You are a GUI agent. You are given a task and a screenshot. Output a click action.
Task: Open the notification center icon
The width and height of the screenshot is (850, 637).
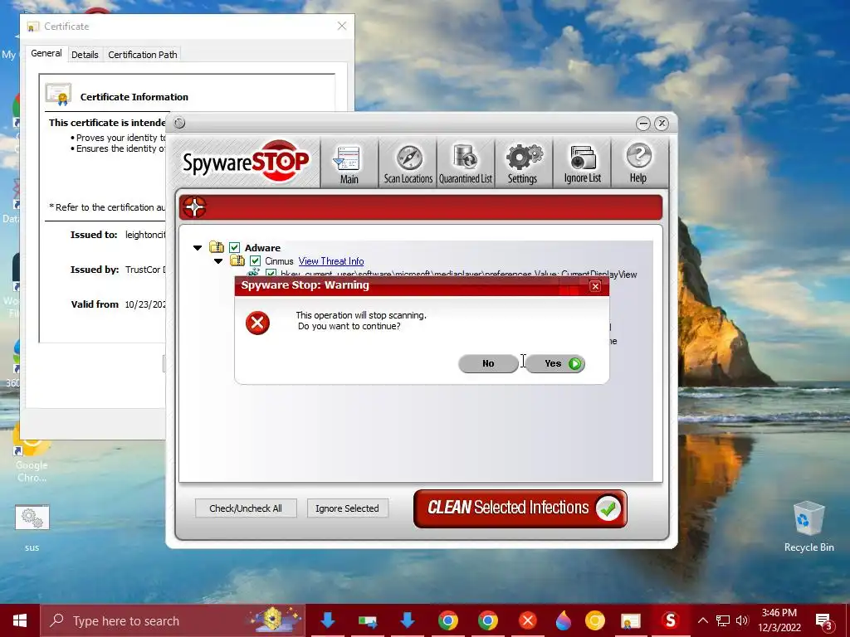click(823, 621)
